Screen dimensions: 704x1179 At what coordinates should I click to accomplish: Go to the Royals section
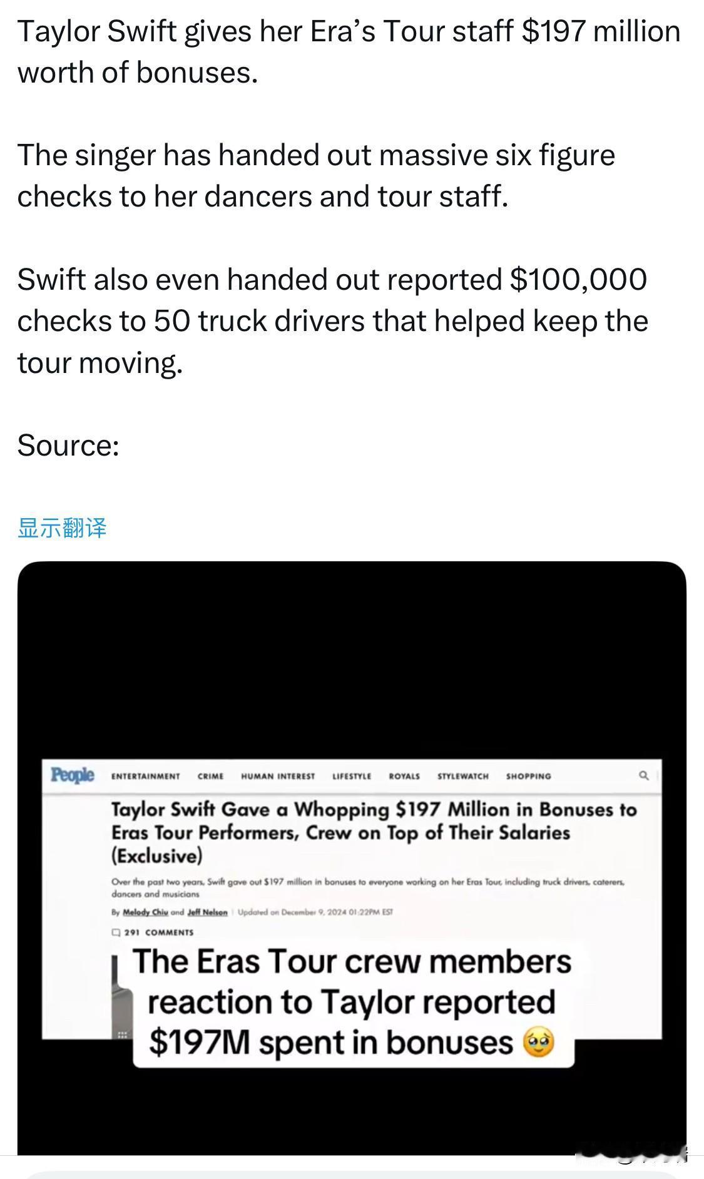coord(404,776)
